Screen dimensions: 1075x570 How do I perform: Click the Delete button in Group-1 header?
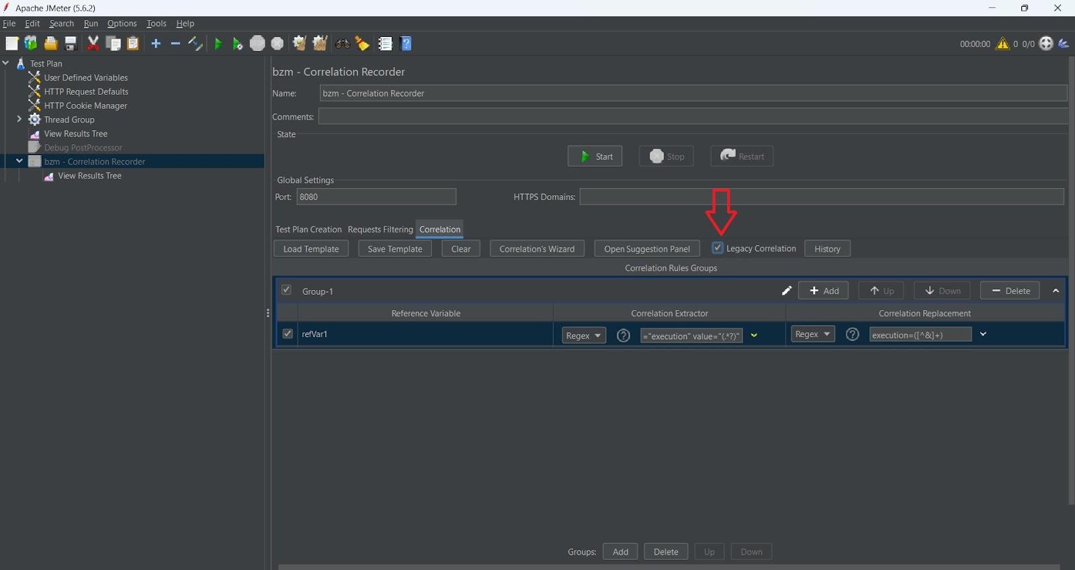[x=1010, y=291]
